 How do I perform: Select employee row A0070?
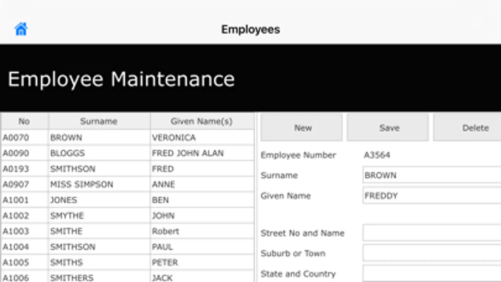[128, 137]
